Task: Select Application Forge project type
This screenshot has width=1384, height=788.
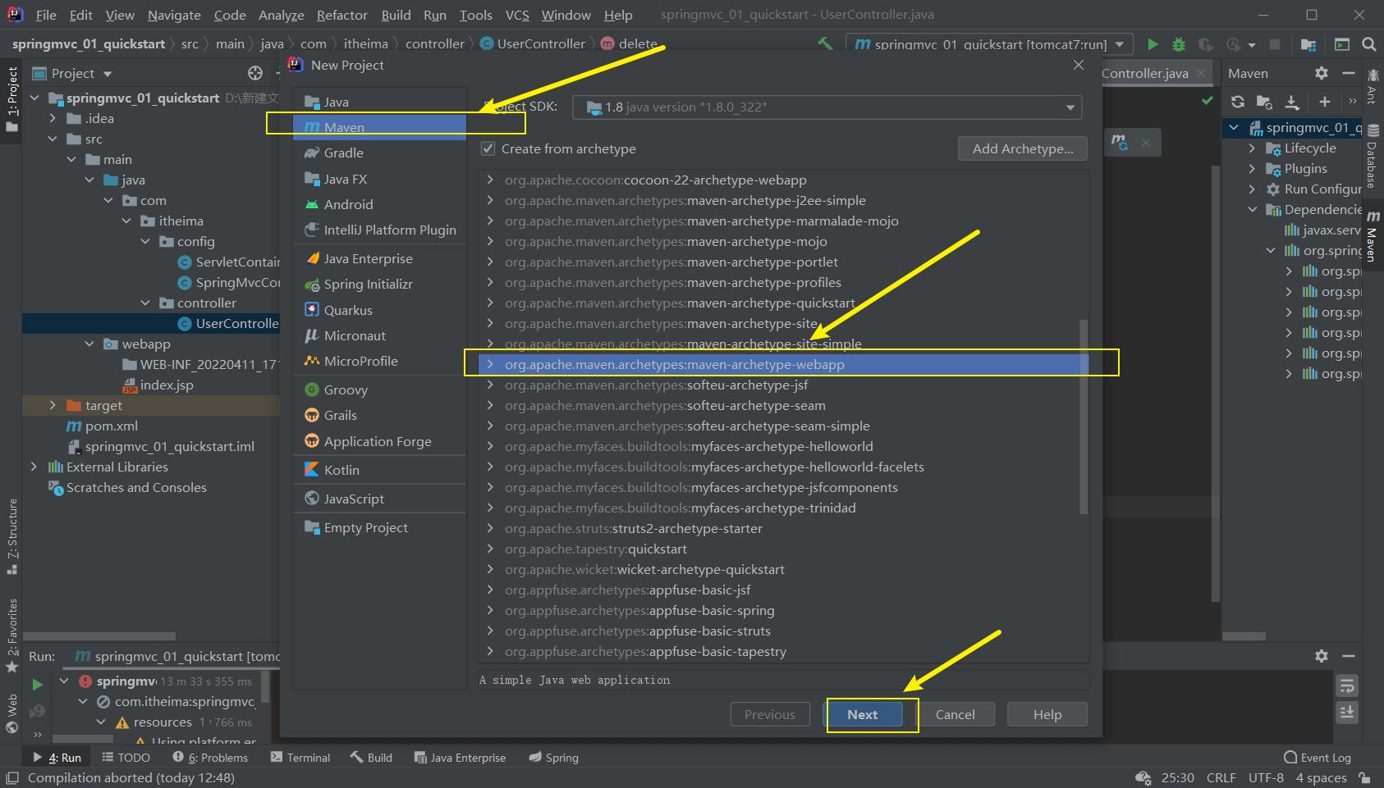Action: click(x=380, y=441)
